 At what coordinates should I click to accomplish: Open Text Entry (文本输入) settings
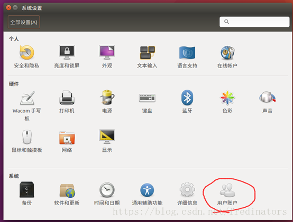[147, 56]
